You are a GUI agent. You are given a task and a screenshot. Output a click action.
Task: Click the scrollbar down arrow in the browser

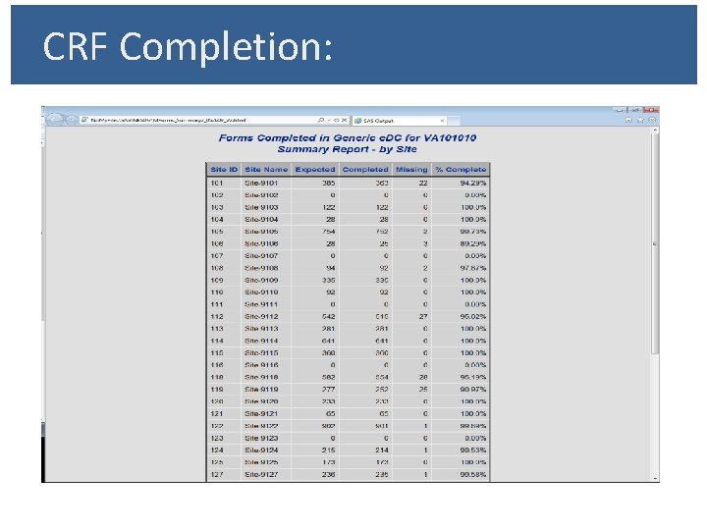coord(656,479)
